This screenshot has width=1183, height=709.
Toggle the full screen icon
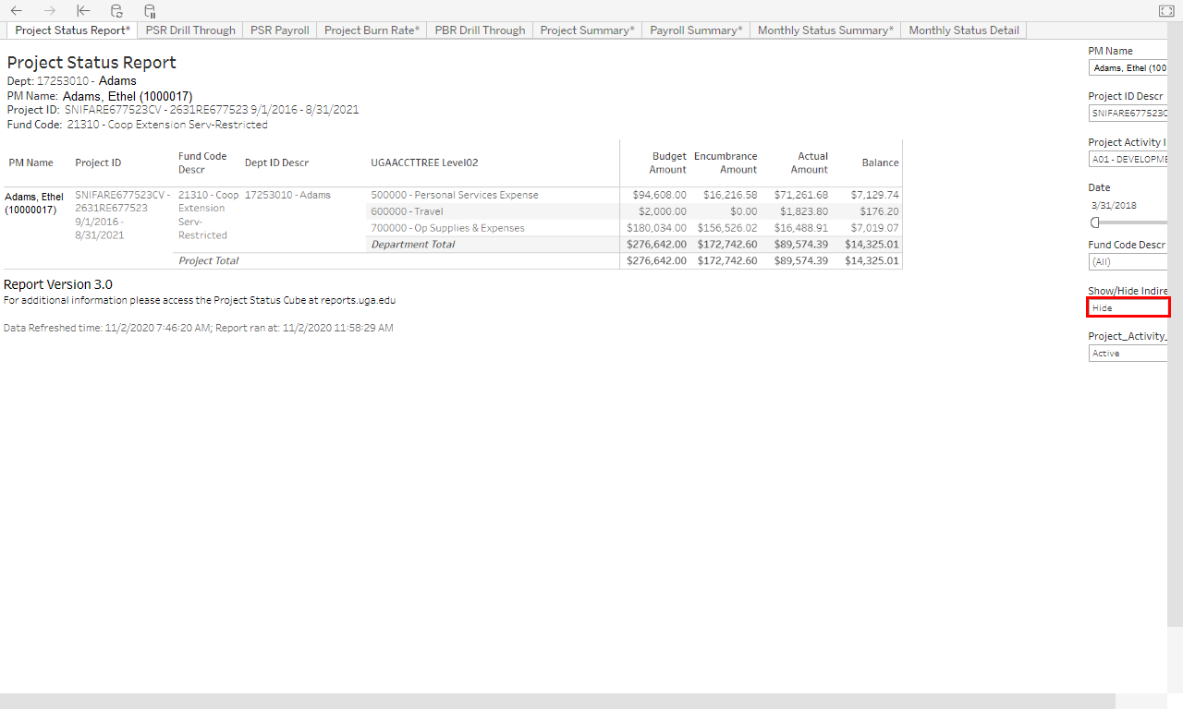coord(1165,11)
